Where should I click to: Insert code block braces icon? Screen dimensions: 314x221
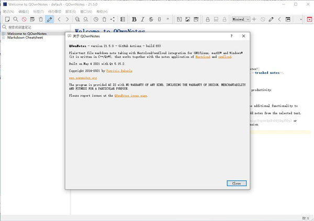click(x=159, y=19)
